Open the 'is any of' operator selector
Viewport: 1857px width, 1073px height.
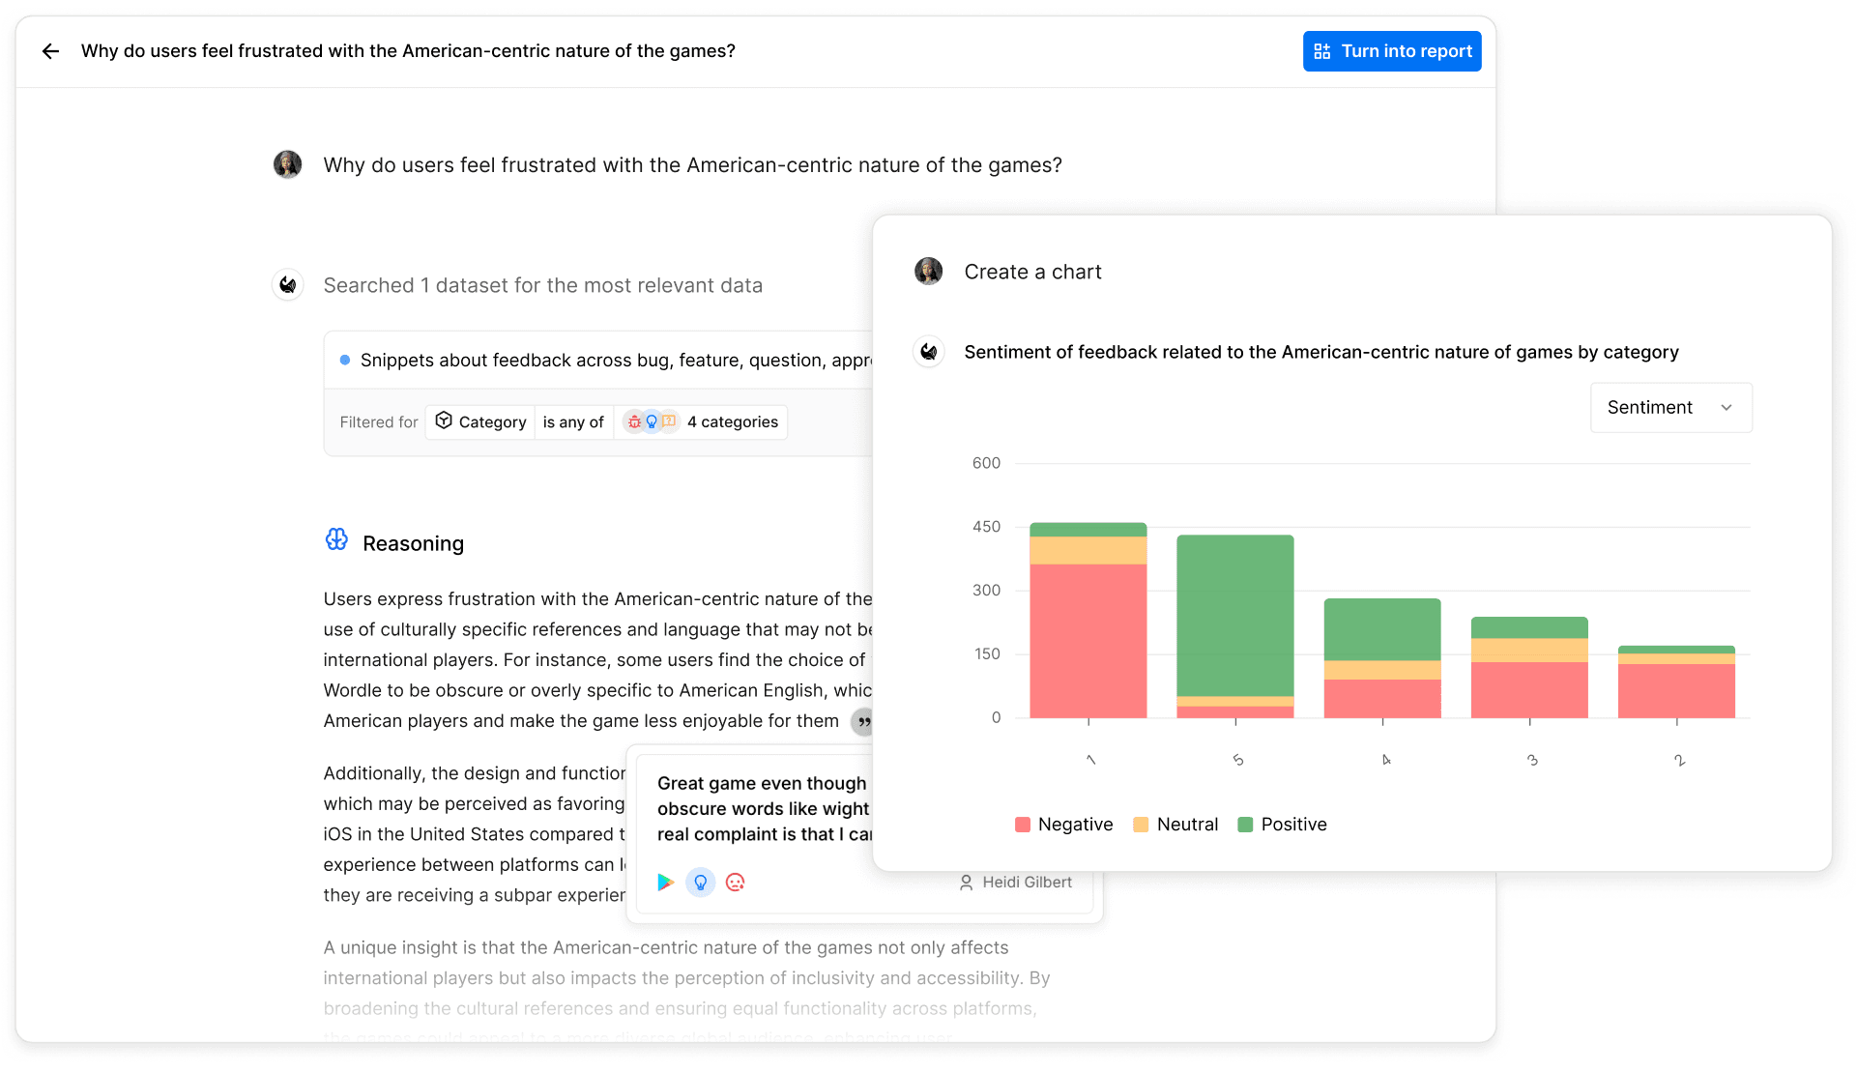(x=573, y=421)
